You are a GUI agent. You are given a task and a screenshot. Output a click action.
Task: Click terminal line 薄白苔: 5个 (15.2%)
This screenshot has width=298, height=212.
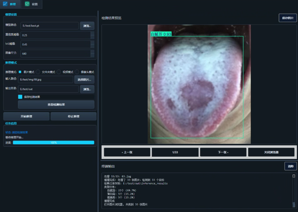[121, 194]
